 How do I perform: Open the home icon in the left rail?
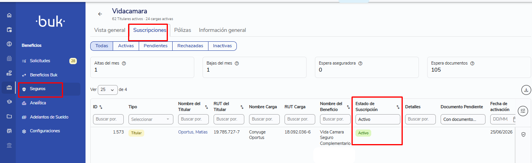point(9,15)
